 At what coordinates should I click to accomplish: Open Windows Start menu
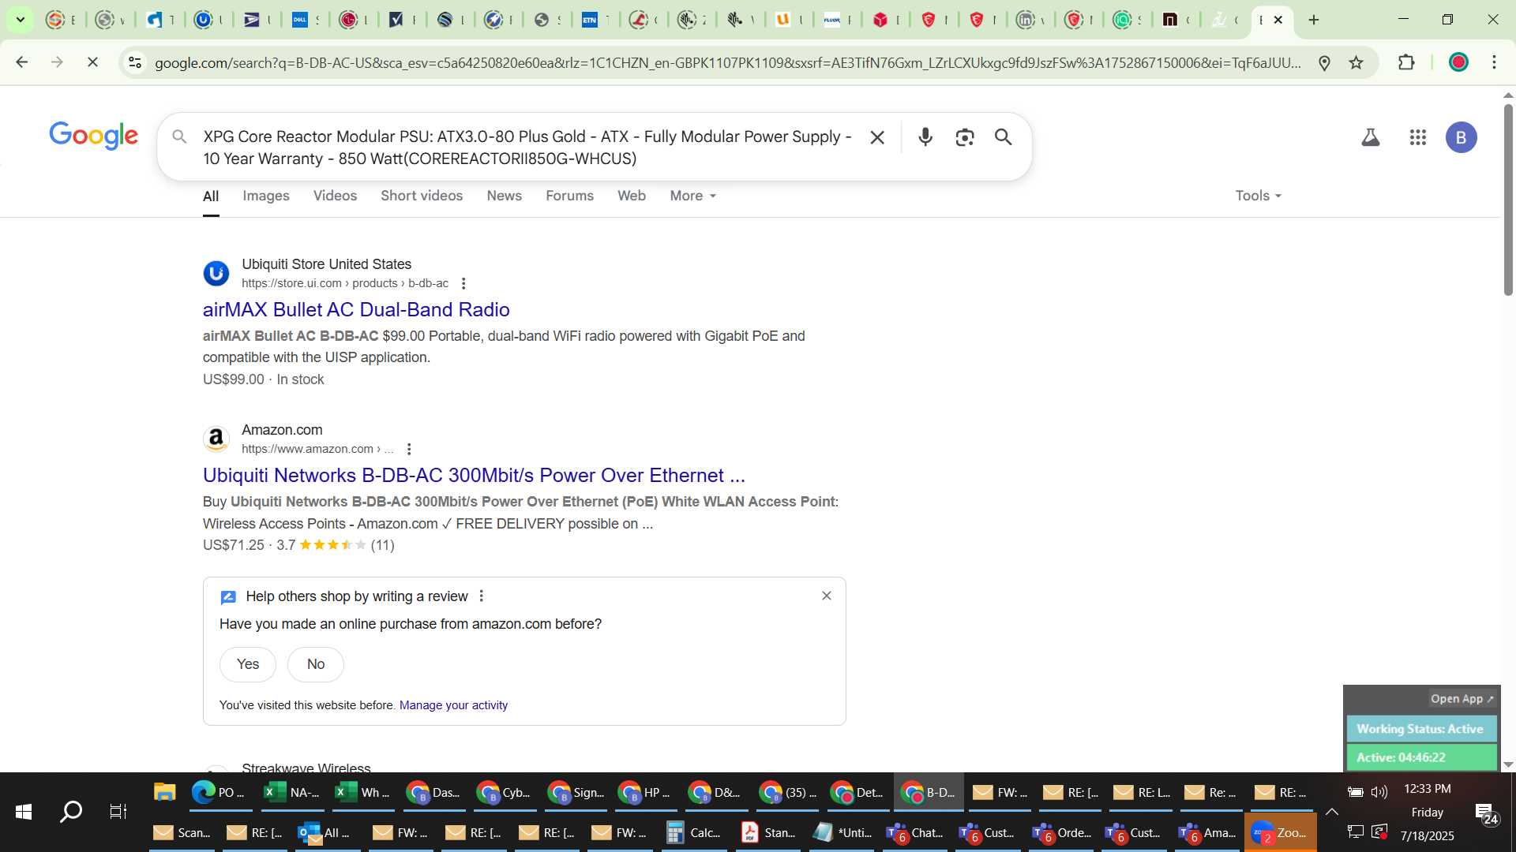click(24, 812)
